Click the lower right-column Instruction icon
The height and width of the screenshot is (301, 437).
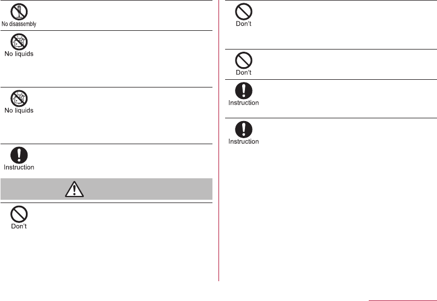coord(244,129)
